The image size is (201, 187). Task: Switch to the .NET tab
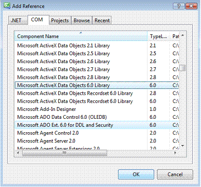coord(18,20)
